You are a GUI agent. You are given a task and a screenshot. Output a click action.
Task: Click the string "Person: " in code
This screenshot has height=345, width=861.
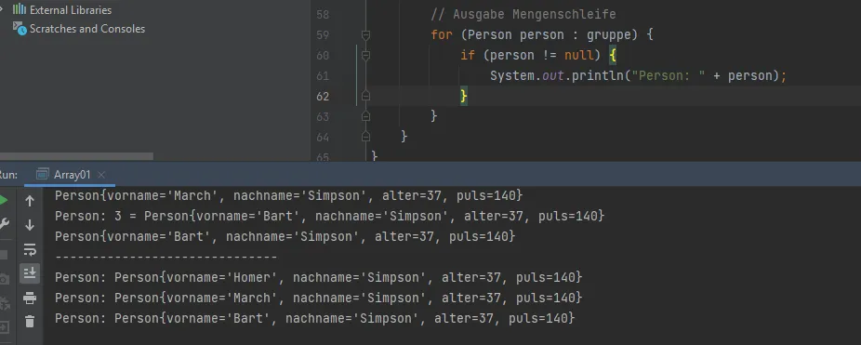pyautogui.click(x=668, y=76)
